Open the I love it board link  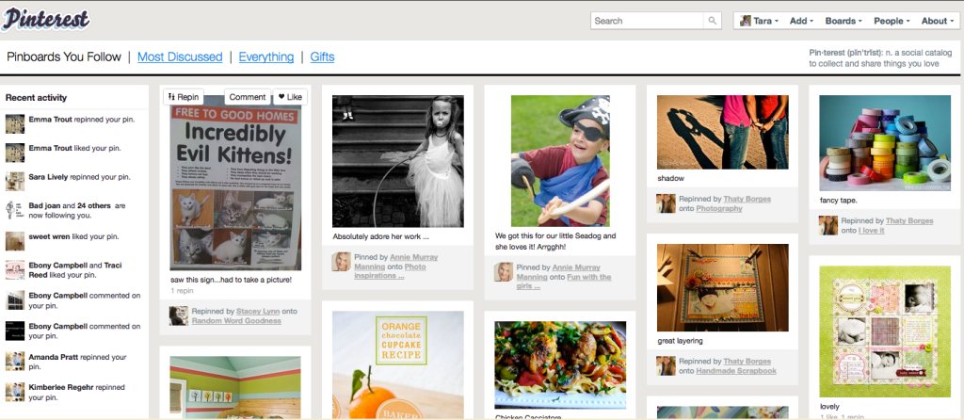tap(872, 231)
